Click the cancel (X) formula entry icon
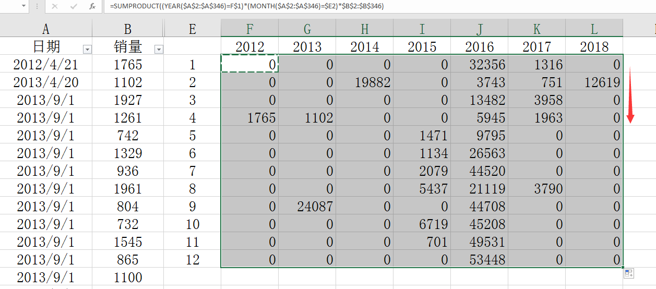Image resolution: width=656 pixels, height=289 pixels. [55, 6]
